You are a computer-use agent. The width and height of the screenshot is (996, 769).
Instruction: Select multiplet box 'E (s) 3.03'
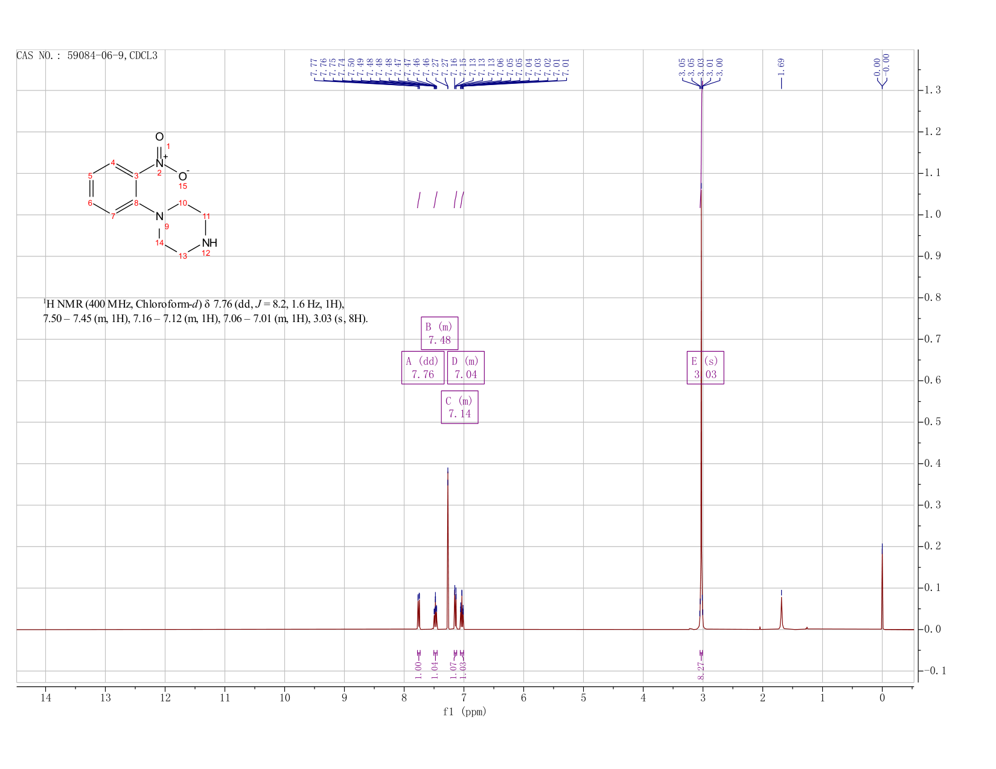pos(706,367)
